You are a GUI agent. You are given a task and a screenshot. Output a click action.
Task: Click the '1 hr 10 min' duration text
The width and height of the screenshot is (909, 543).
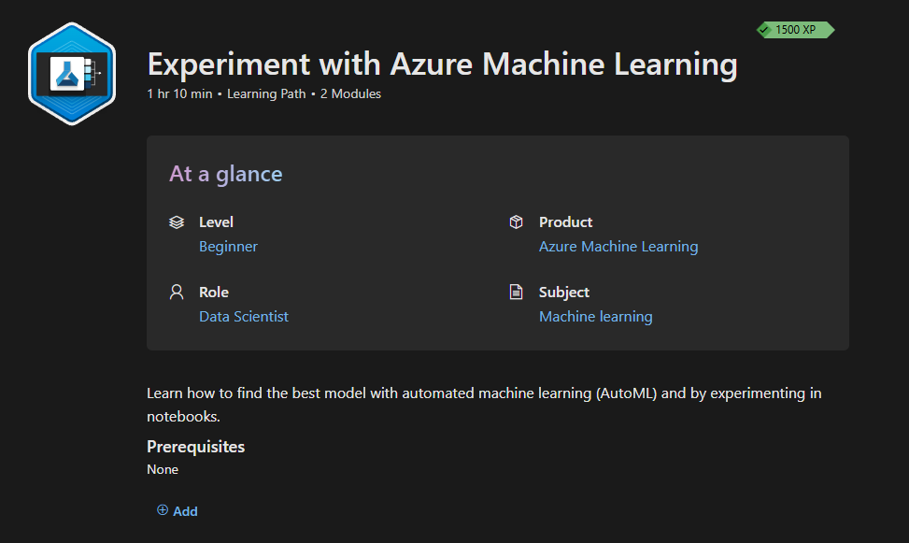[179, 94]
